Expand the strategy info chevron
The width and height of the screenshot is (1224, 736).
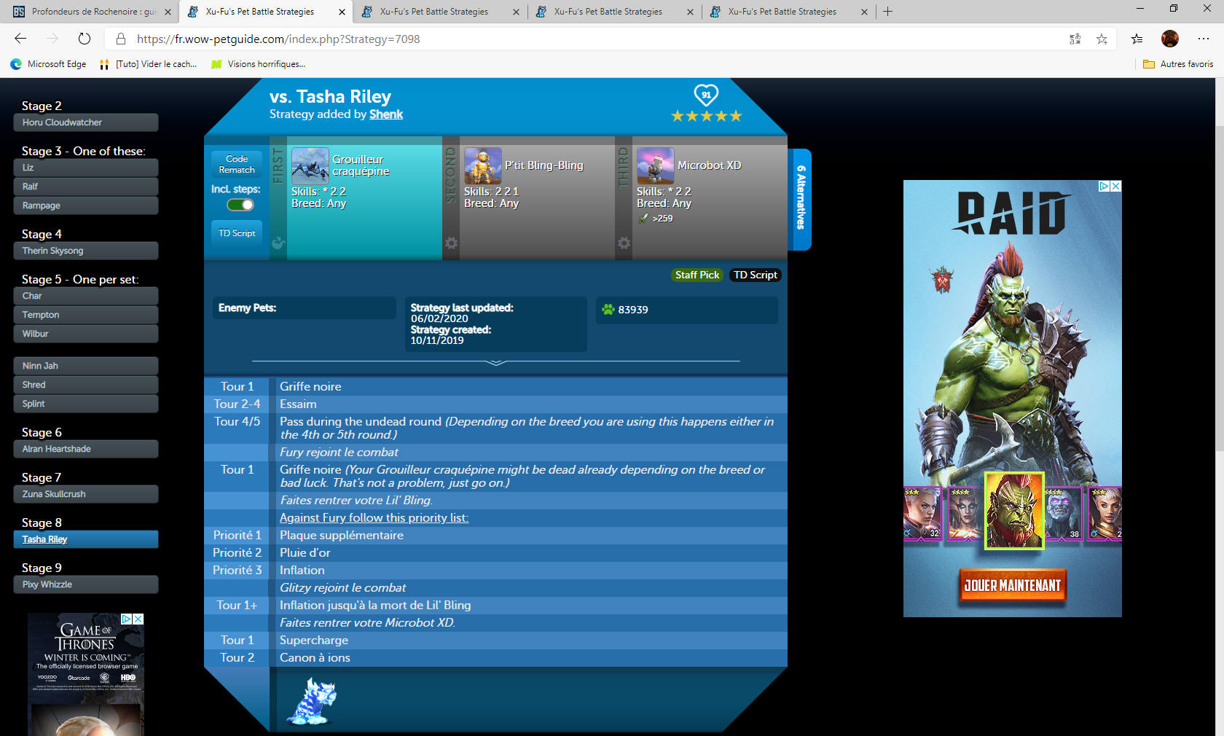[x=496, y=362]
